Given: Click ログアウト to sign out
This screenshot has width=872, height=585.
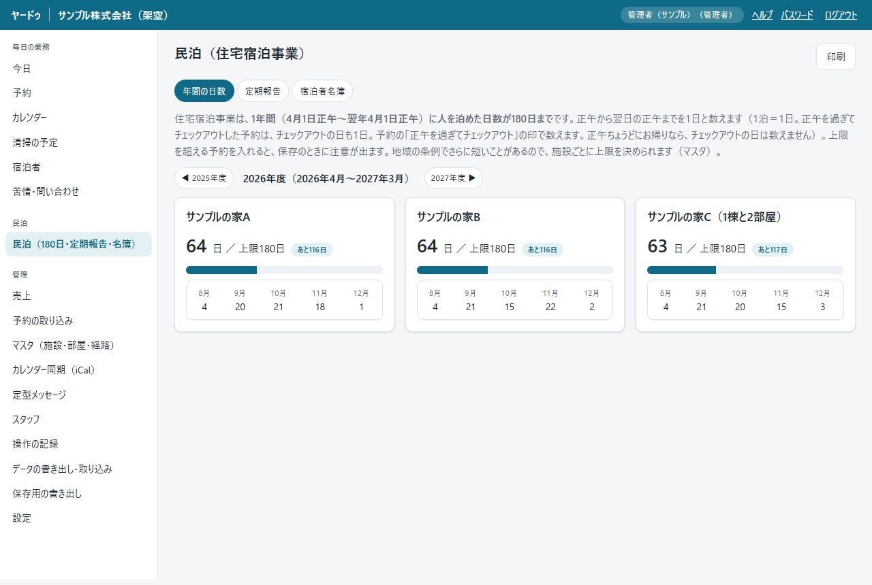Looking at the screenshot, I should point(841,15).
